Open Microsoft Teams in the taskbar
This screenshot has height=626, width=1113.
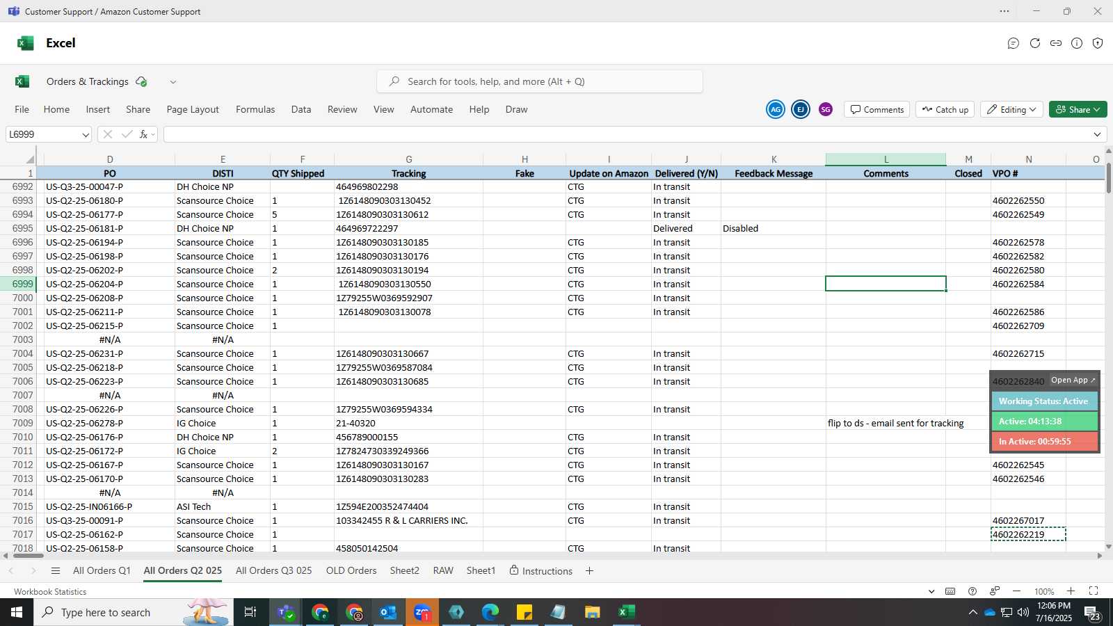285,612
